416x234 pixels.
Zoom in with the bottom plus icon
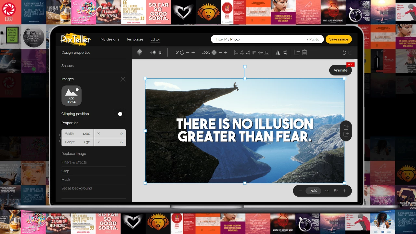pos(344,191)
